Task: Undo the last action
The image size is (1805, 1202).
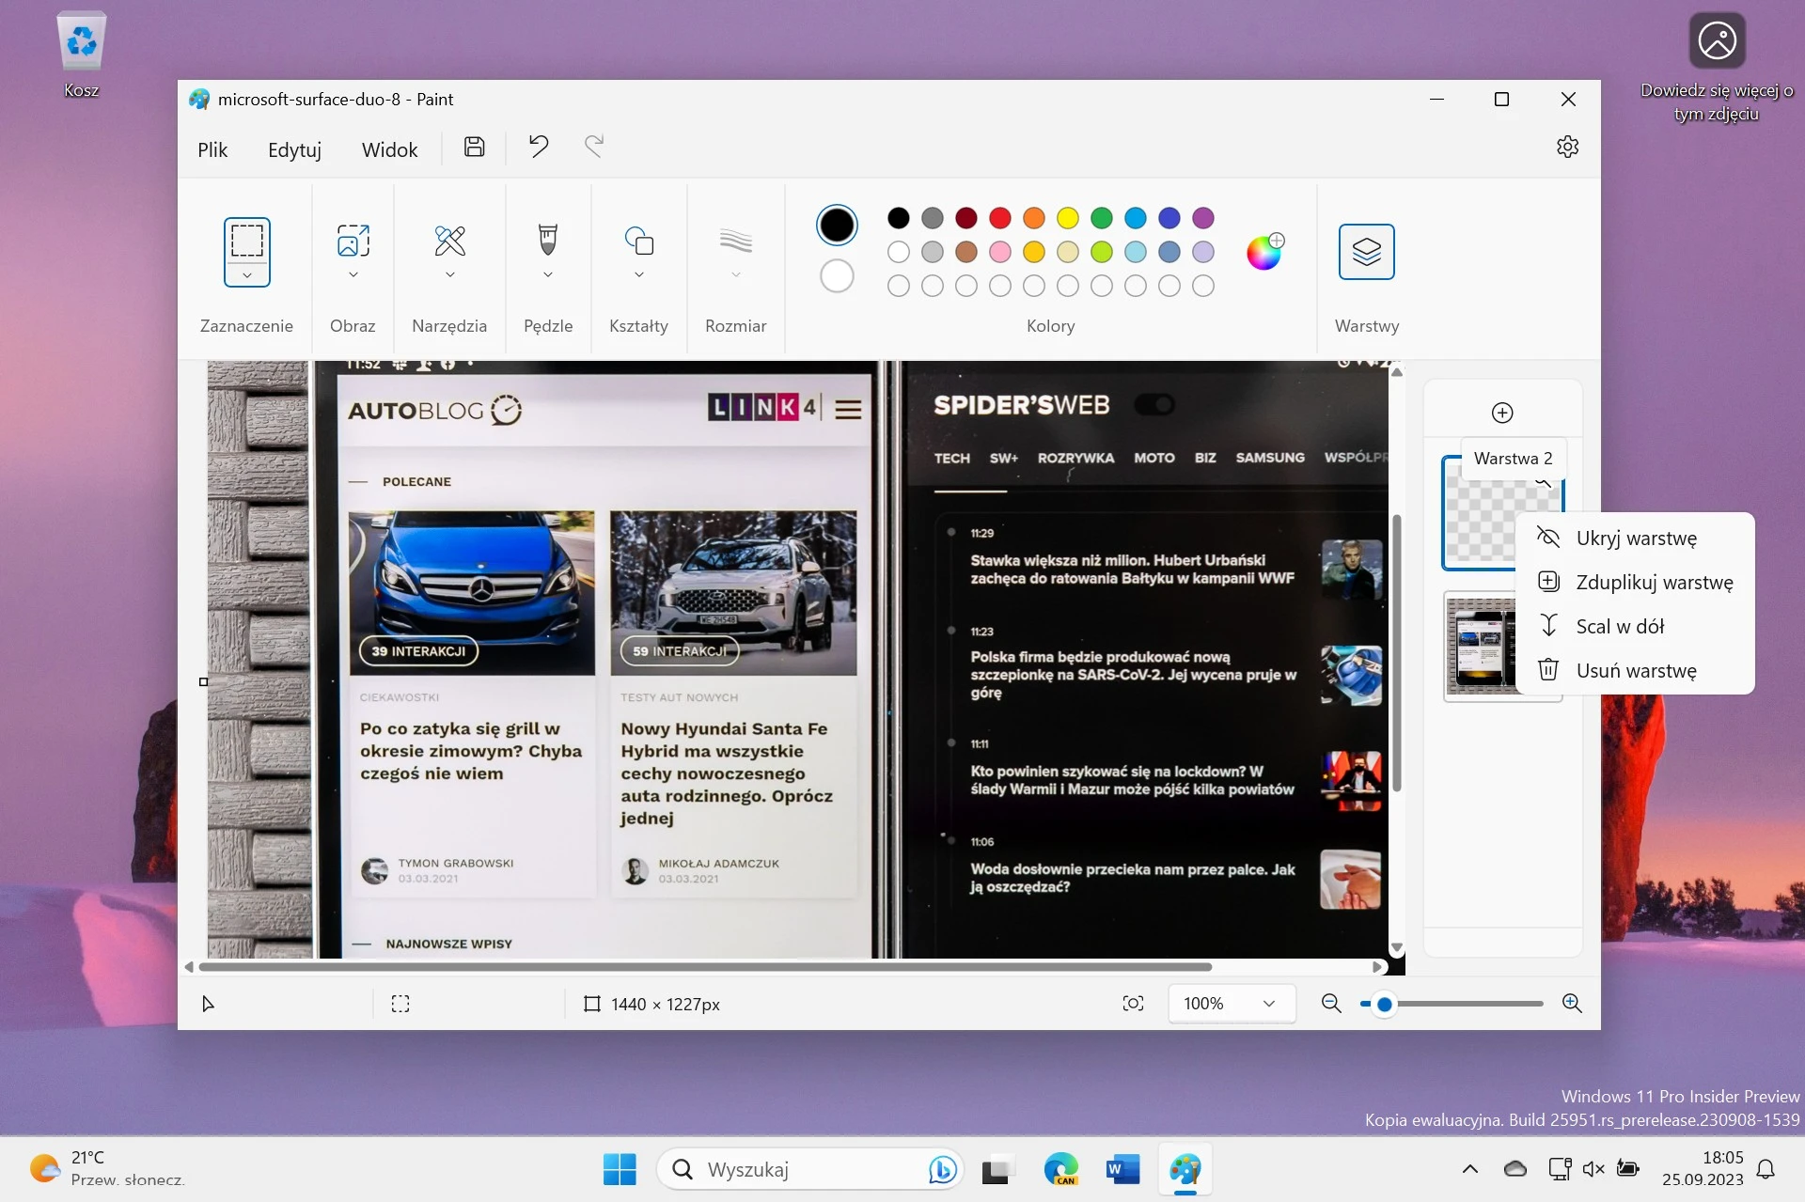Action: [538, 147]
